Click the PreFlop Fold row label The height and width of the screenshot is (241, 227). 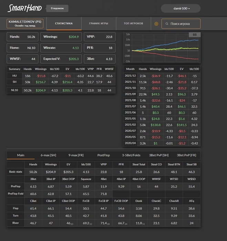[16, 193]
